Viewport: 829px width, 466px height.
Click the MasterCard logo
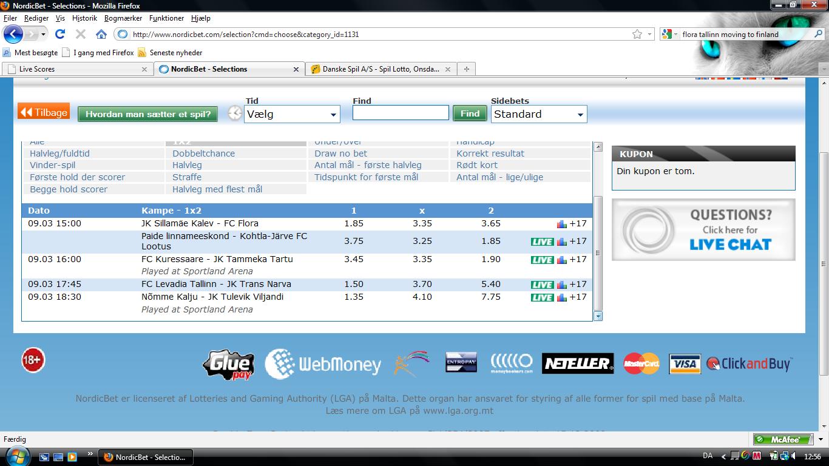click(x=641, y=363)
